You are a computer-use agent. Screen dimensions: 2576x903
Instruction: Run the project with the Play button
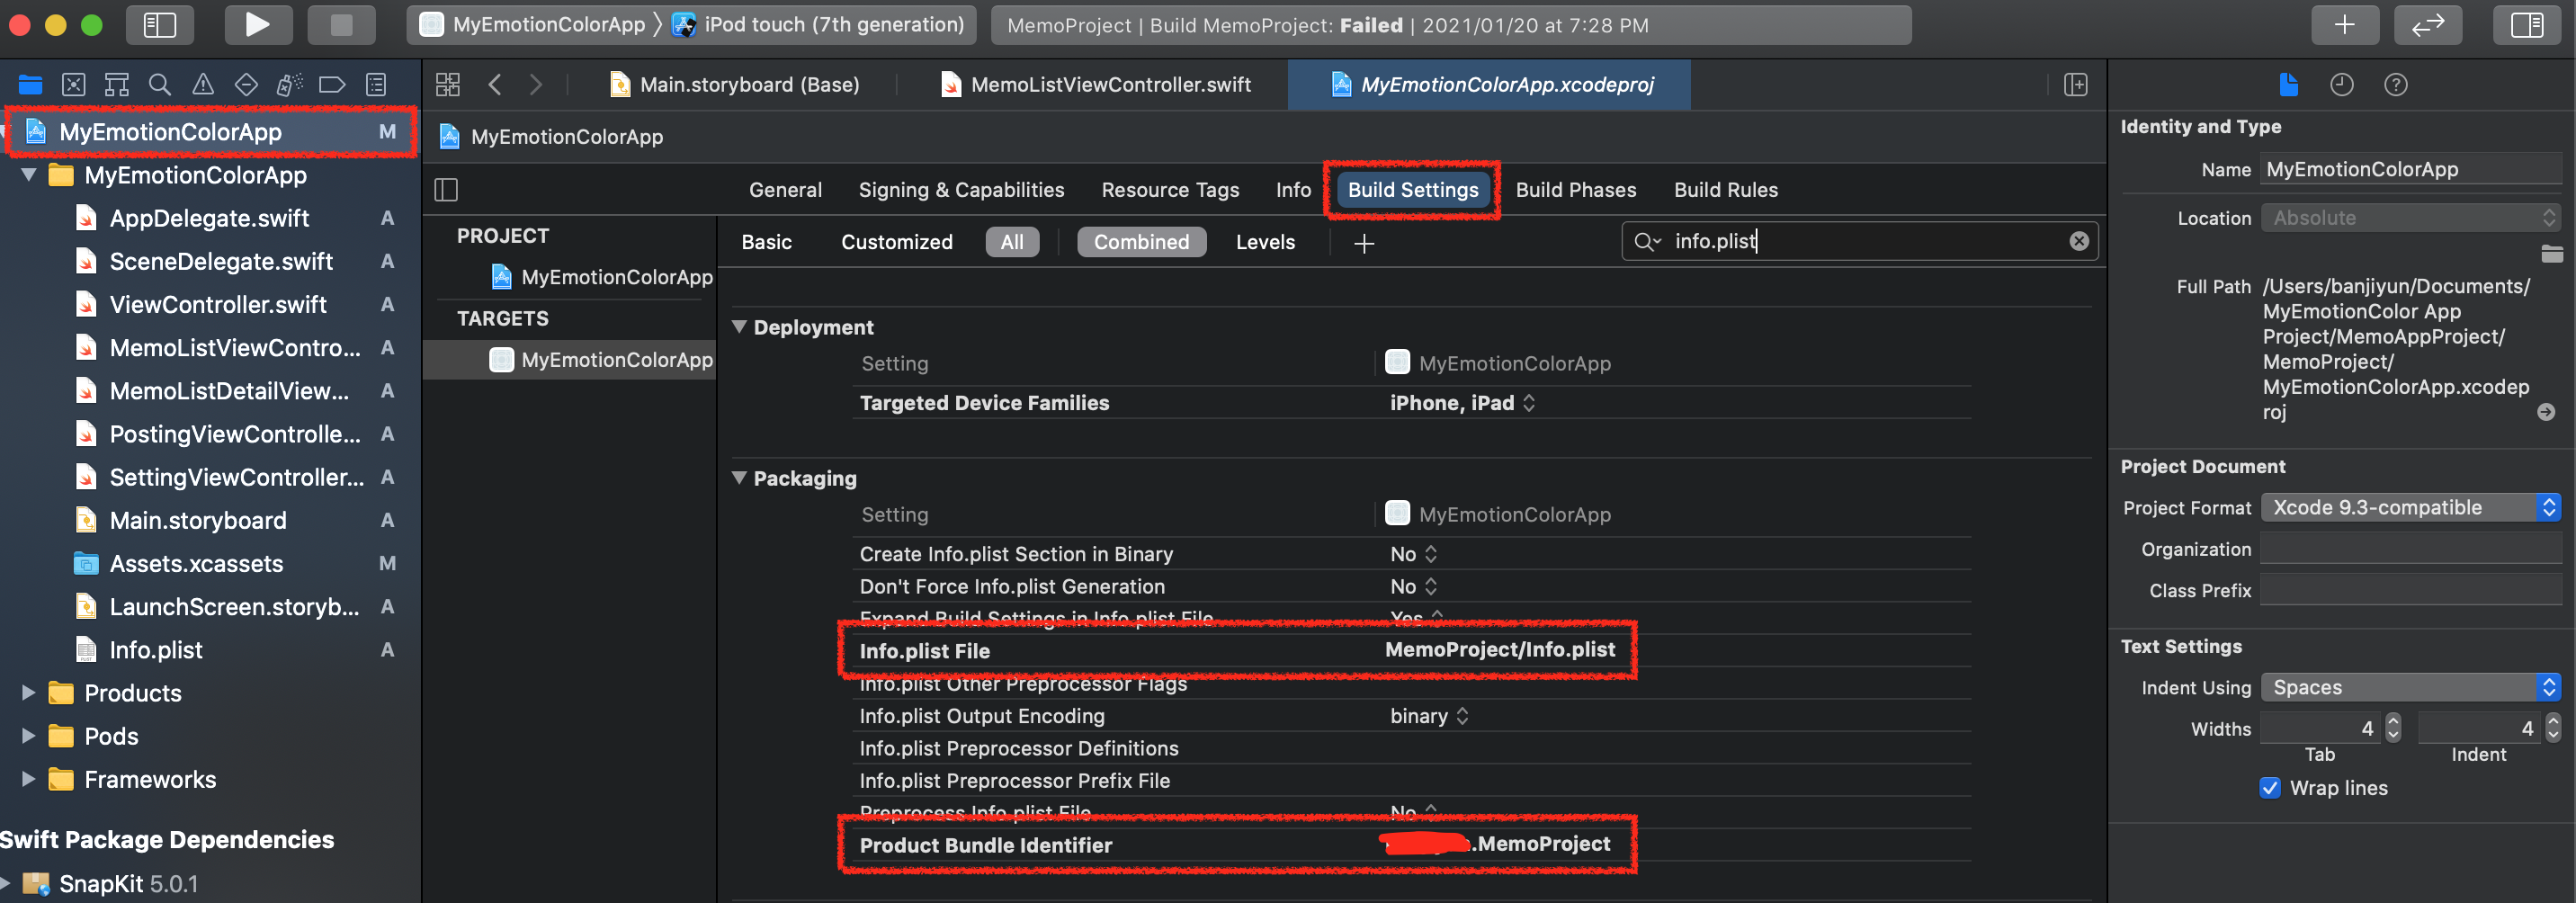(x=257, y=25)
